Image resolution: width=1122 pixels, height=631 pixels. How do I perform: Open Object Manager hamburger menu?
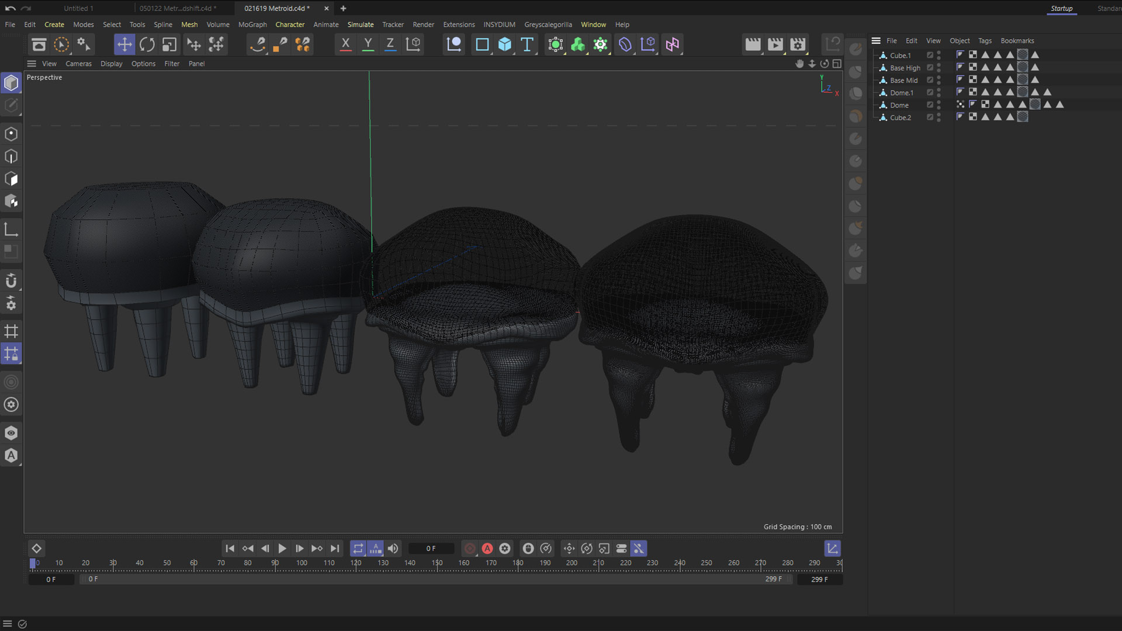click(x=876, y=41)
